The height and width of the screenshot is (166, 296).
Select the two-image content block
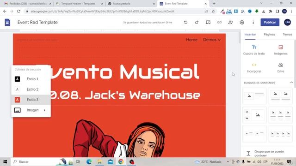tap(281, 96)
